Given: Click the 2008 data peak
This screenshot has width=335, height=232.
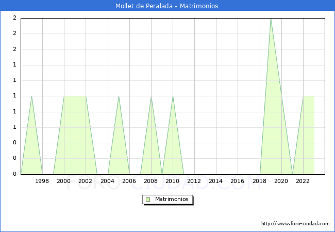Looking at the screenshot, I should [x=151, y=96].
